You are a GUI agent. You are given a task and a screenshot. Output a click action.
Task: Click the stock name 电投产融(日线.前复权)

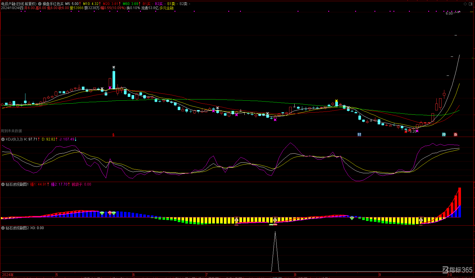click(19, 4)
